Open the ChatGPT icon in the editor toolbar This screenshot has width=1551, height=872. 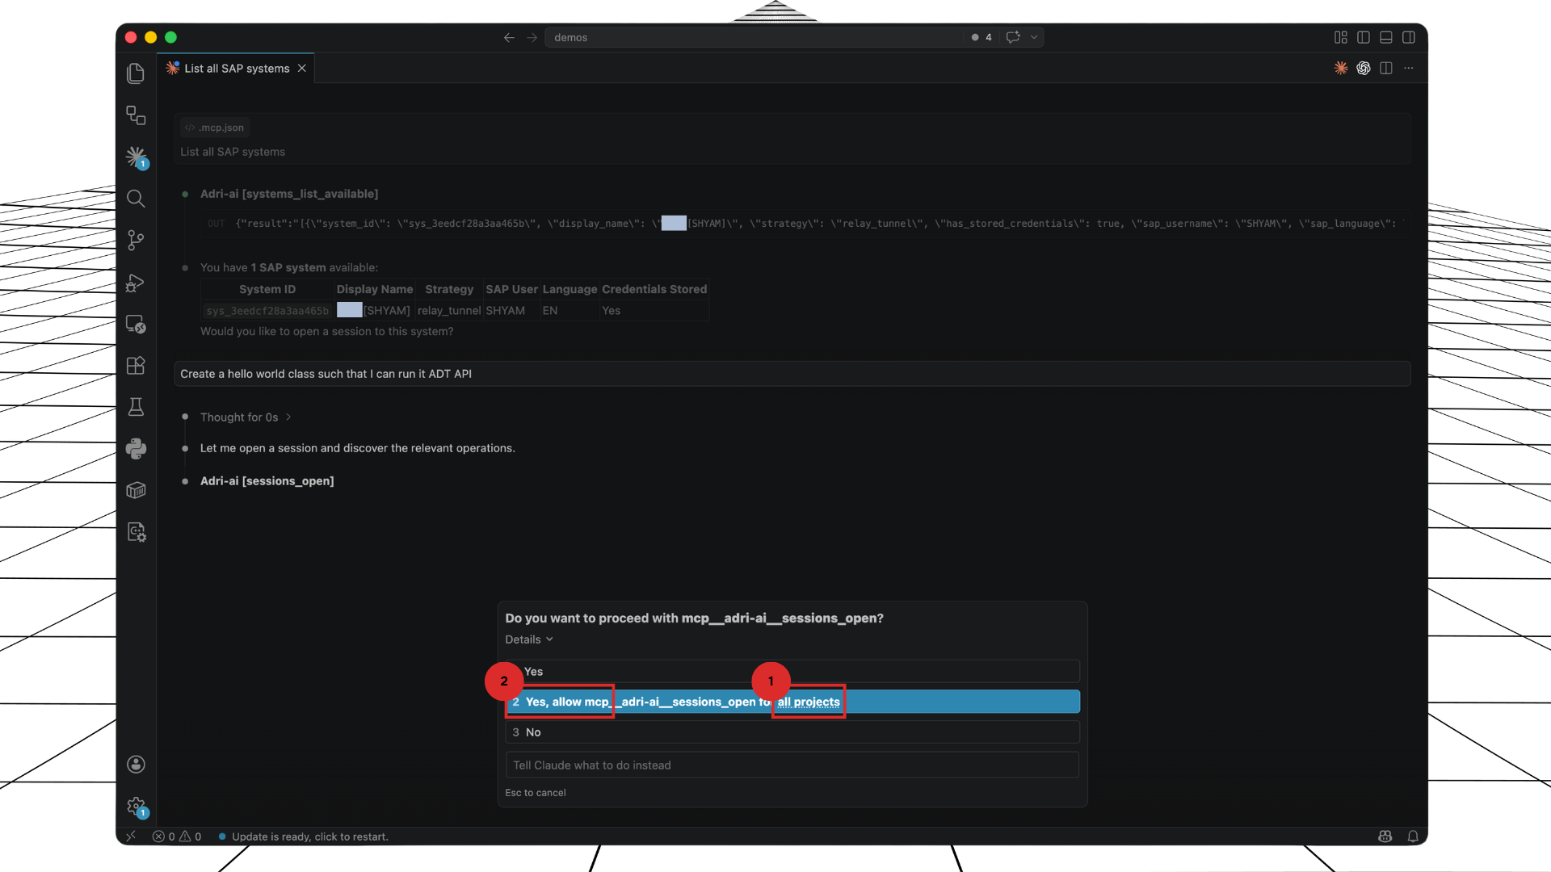pyautogui.click(x=1364, y=68)
